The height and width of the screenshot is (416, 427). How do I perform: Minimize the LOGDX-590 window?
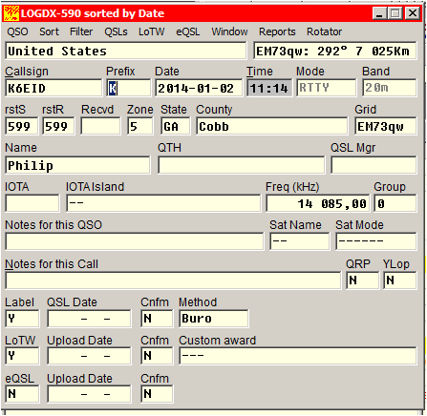click(379, 13)
